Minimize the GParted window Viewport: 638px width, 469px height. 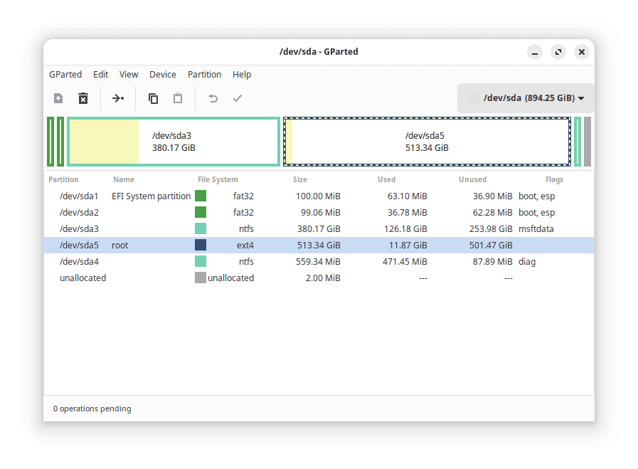pyautogui.click(x=535, y=52)
